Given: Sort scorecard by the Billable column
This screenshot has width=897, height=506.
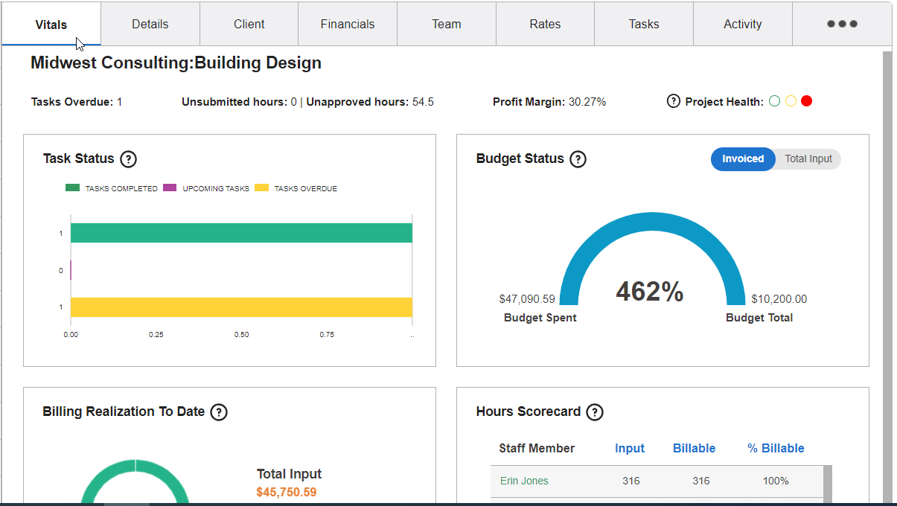Looking at the screenshot, I should tap(693, 448).
